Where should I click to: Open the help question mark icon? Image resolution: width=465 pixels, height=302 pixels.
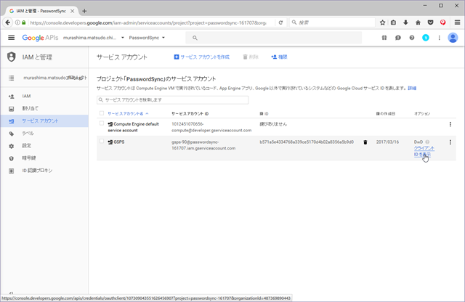pos(412,38)
